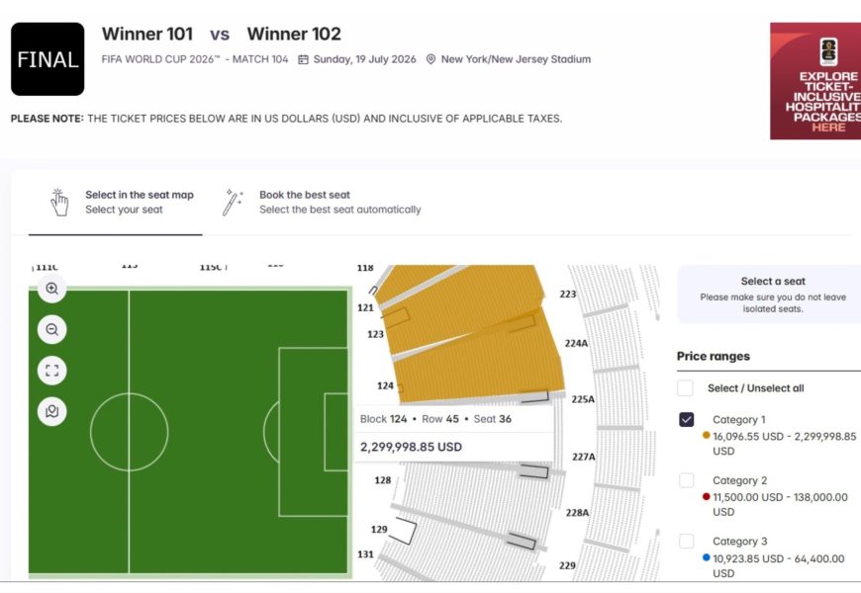Click the gold Category 1 color dot
861x593 pixels.
click(706, 436)
